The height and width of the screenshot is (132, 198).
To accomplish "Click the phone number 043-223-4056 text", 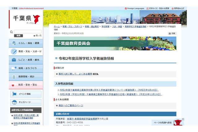I will (75, 122).
